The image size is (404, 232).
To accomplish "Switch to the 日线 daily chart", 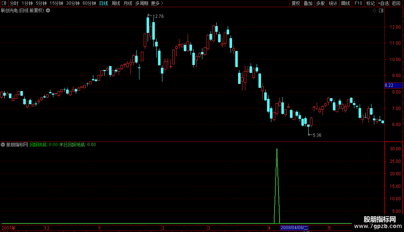I will 104,3.
